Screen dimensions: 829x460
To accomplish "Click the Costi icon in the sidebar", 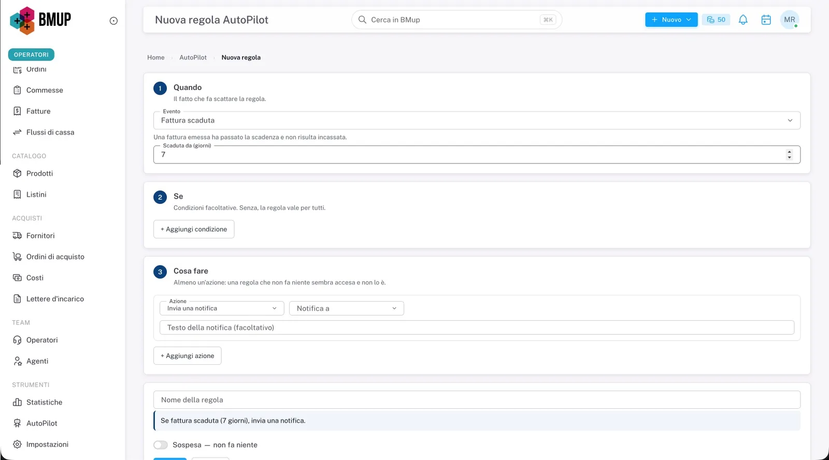I will (x=17, y=278).
